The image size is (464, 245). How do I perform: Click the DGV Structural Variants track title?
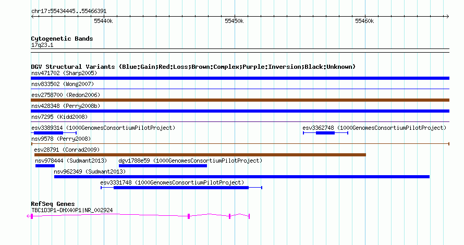pyautogui.click(x=193, y=67)
